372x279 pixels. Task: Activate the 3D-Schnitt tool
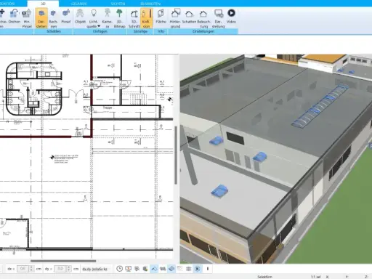pyautogui.click(x=134, y=18)
